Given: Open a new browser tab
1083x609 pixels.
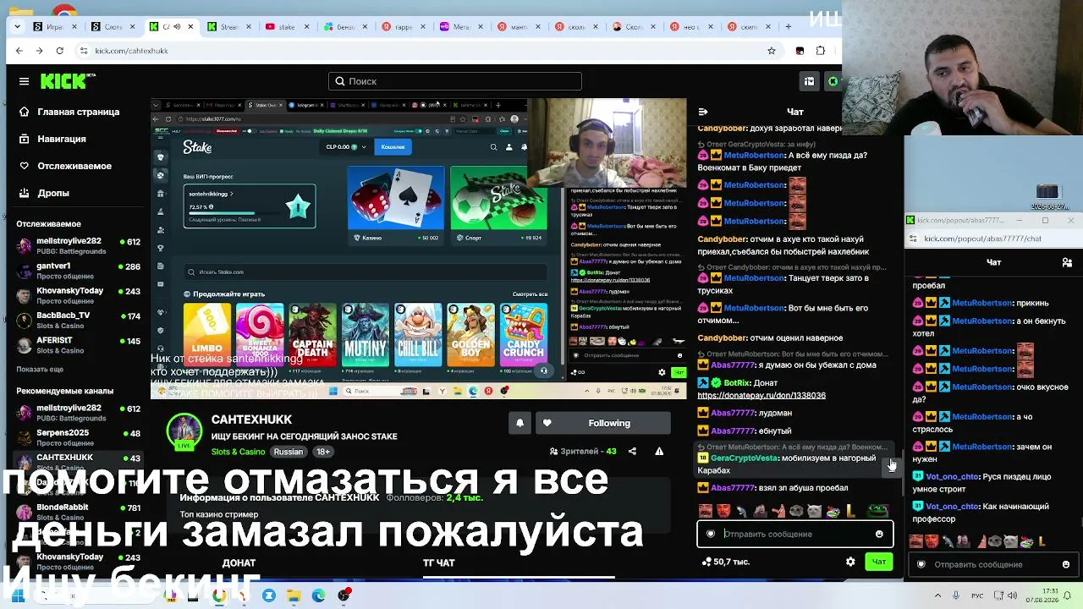Looking at the screenshot, I should click(788, 26).
